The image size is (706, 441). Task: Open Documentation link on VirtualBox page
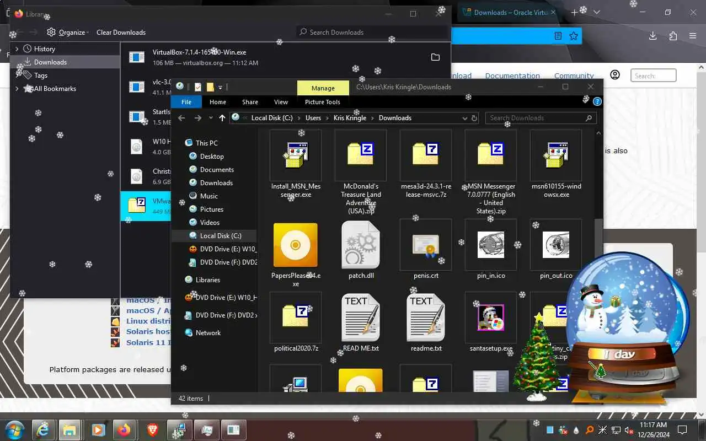coord(512,76)
